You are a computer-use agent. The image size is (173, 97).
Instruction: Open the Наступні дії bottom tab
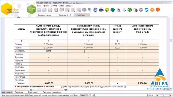click(x=7, y=92)
